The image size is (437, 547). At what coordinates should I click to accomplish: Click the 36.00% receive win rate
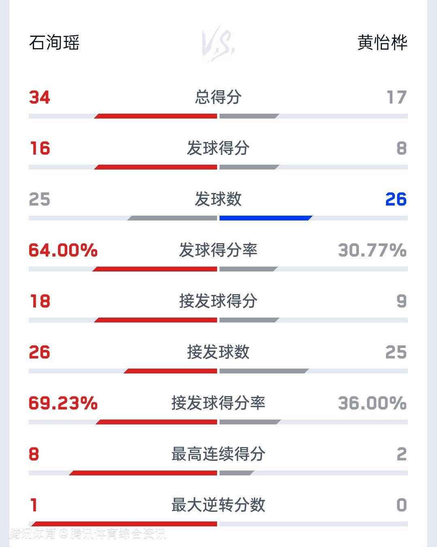tap(372, 403)
